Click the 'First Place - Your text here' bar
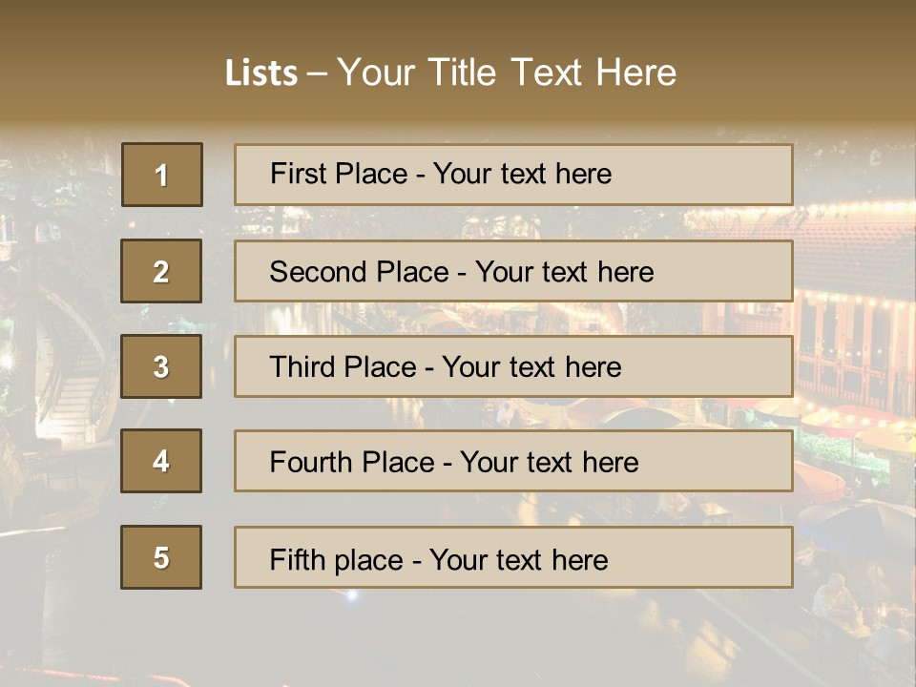The height and width of the screenshot is (687, 916). pos(513,175)
